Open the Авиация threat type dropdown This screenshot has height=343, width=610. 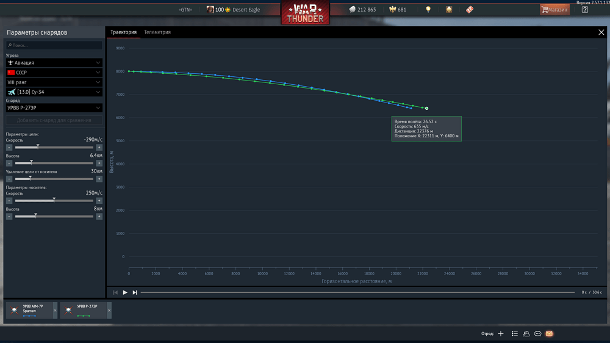click(54, 63)
